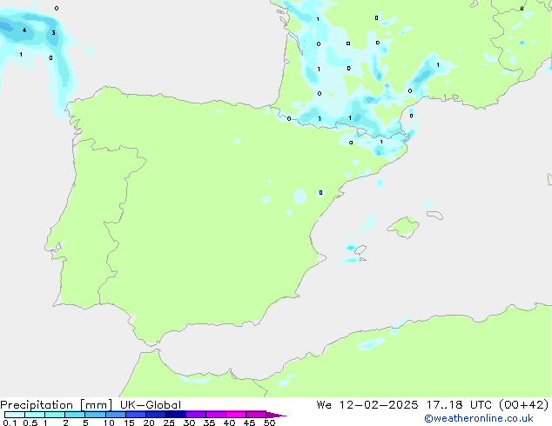
Task: Choose the magenta legend swatch between 45 and 50
Action: click(x=256, y=415)
